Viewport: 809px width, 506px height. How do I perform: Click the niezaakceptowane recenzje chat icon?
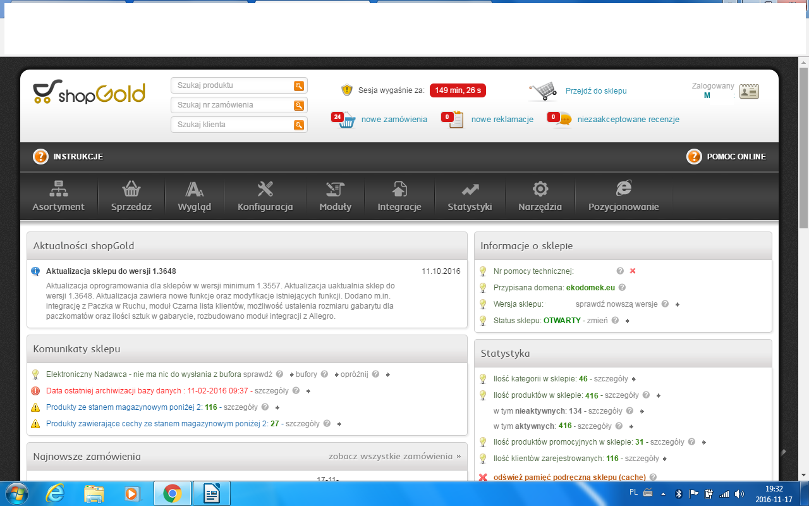(562, 120)
